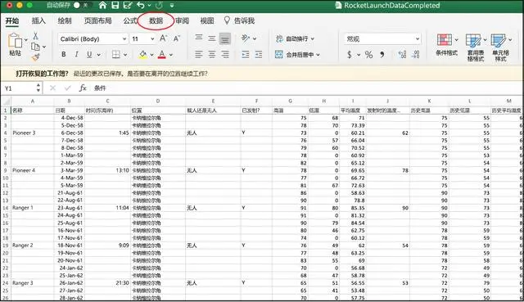Click the Comma style icon

coord(382,55)
